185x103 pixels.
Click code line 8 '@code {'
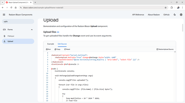54,69
